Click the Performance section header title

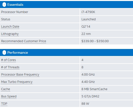18,52
